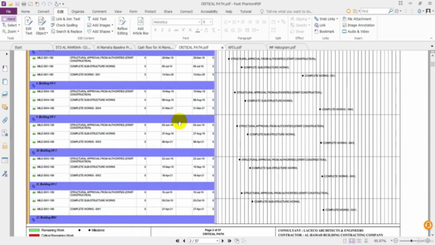Toggle strikethrough formatting
Viewport: 435px width, 245px height.
click(176, 30)
